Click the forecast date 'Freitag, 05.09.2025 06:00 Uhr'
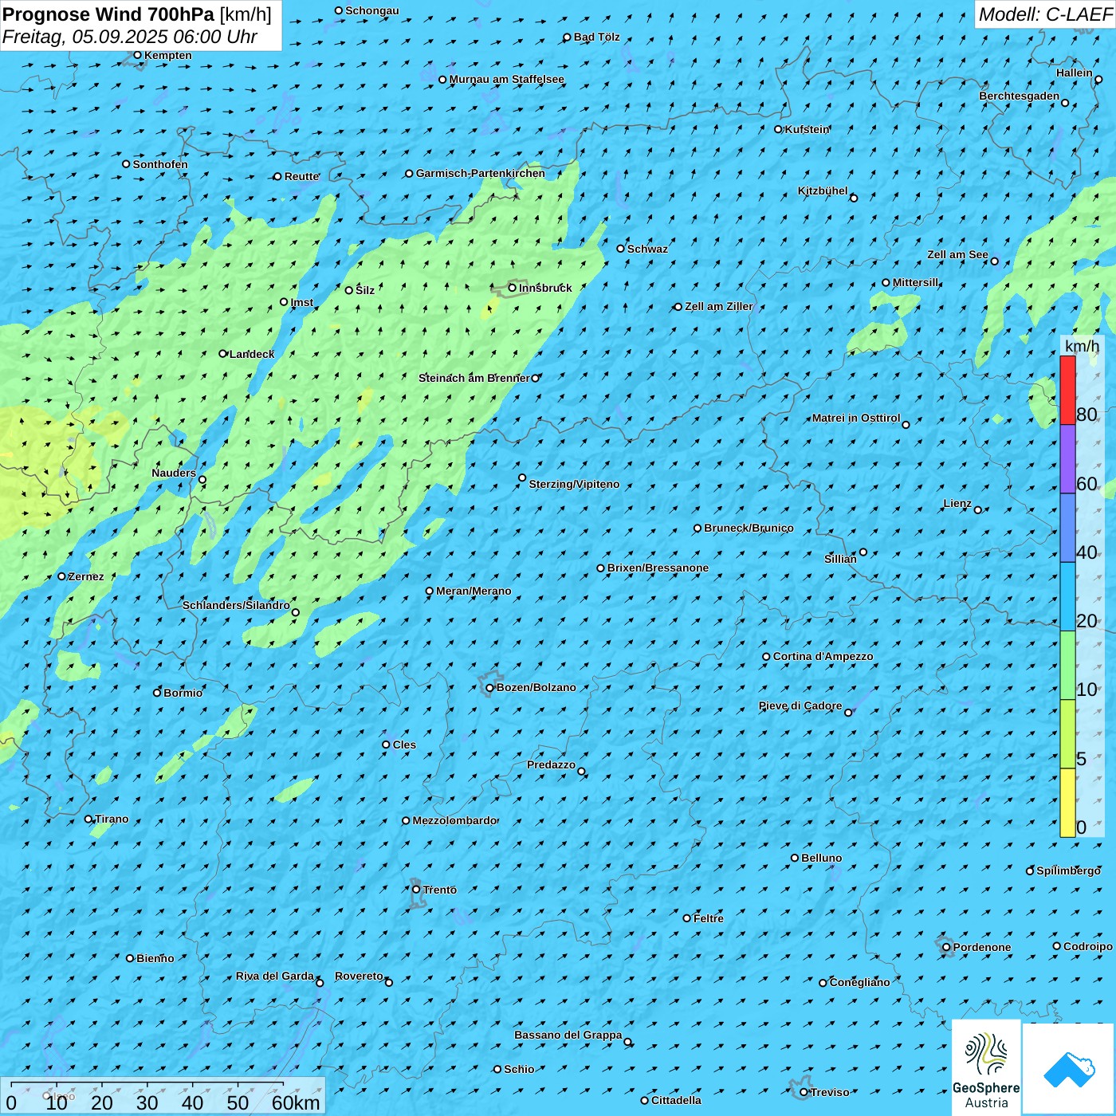 (130, 37)
